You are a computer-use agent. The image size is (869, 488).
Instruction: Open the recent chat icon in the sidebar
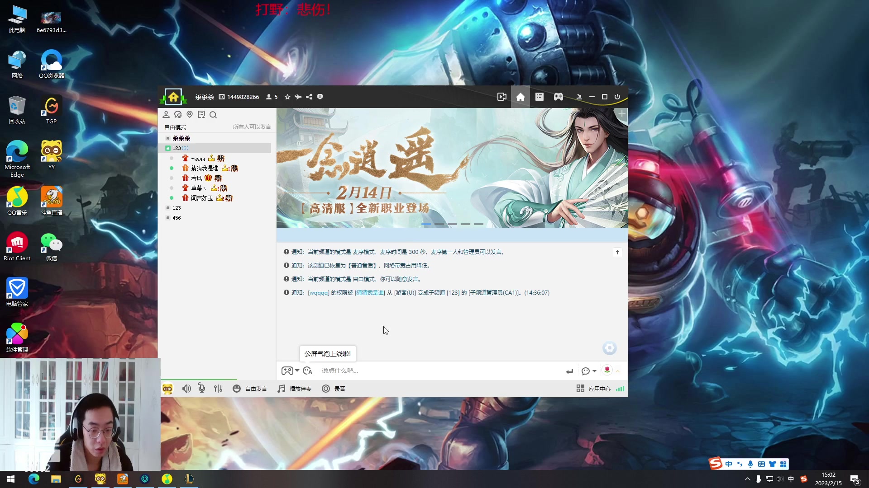click(x=178, y=115)
